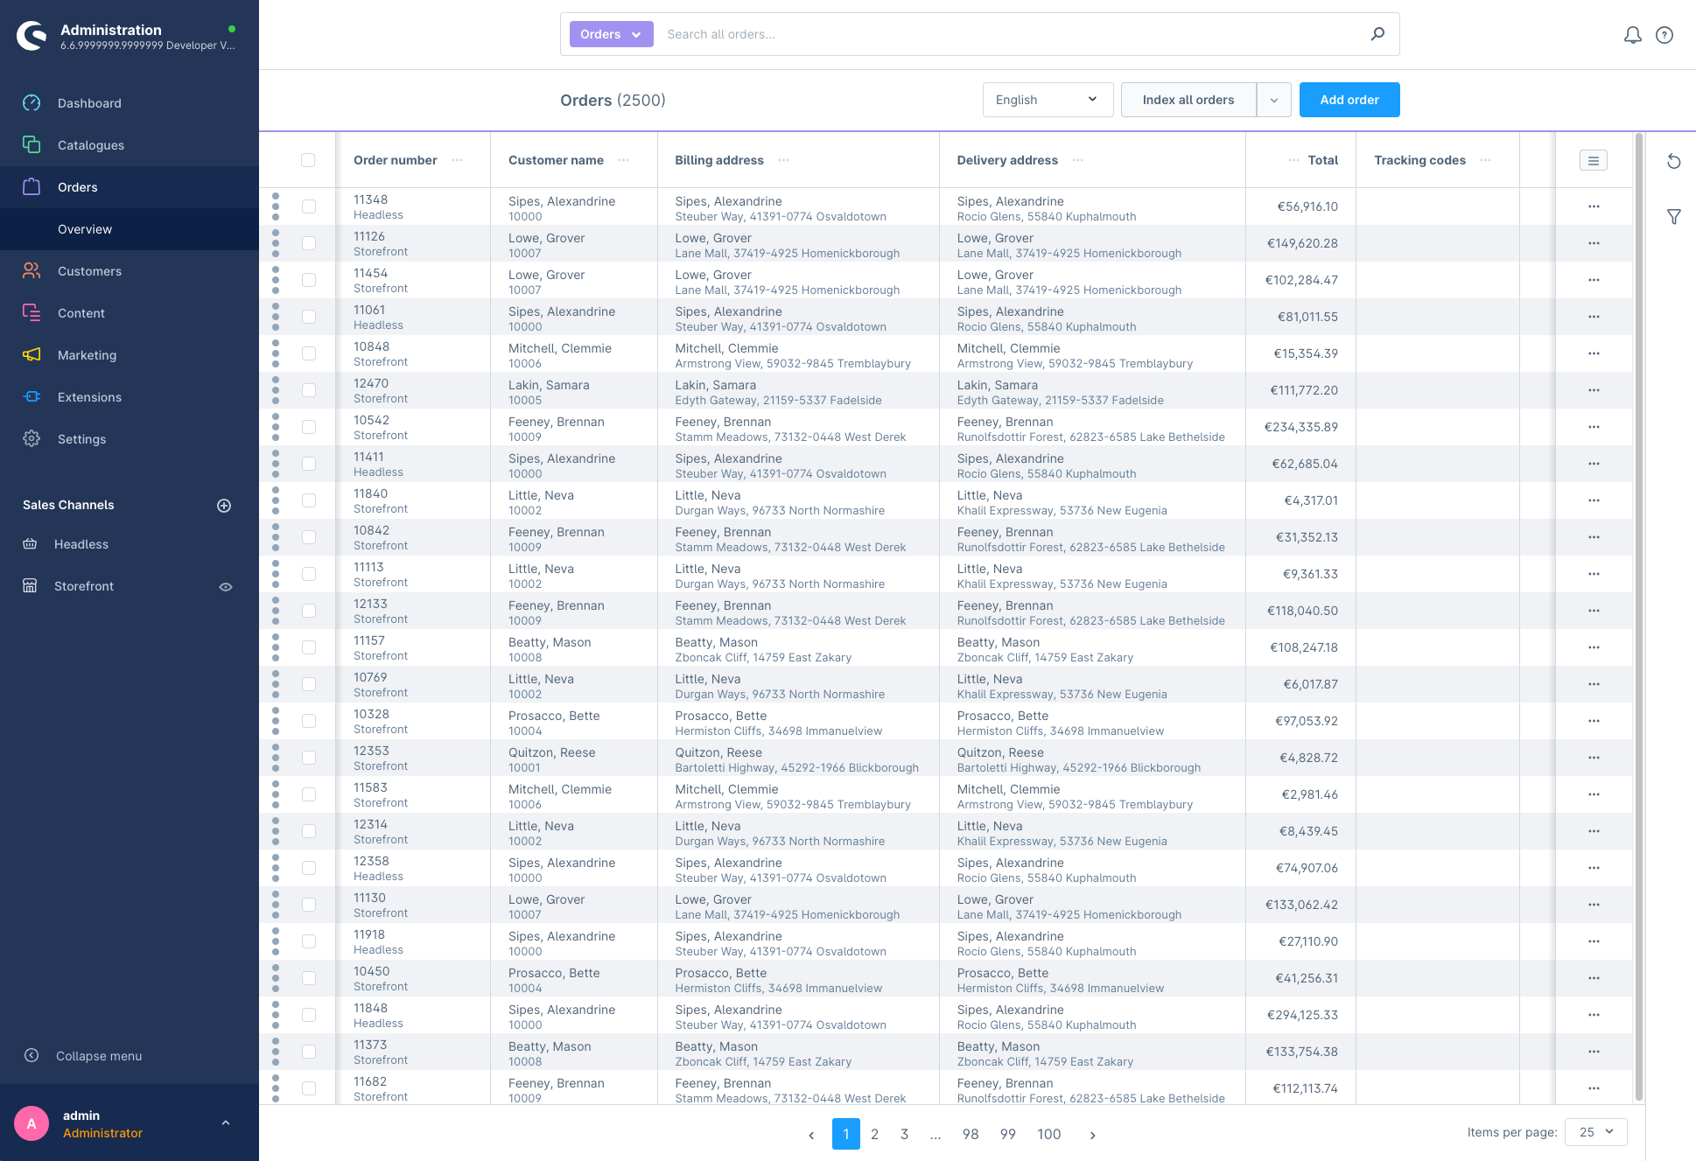Open the Orders menu item in sidebar
This screenshot has width=1696, height=1161.
(77, 187)
